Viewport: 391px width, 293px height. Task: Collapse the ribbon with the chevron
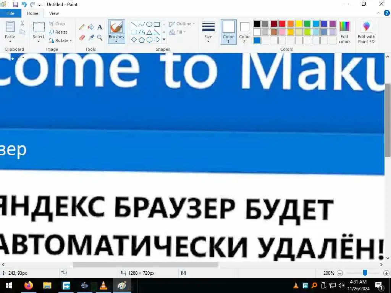click(x=378, y=13)
